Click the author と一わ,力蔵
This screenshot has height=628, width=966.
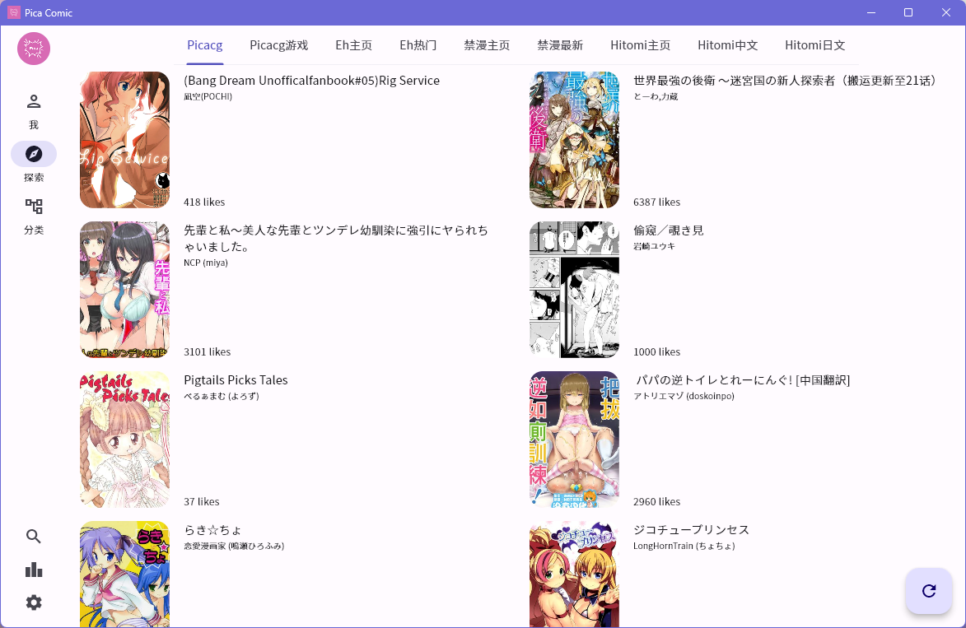(656, 96)
